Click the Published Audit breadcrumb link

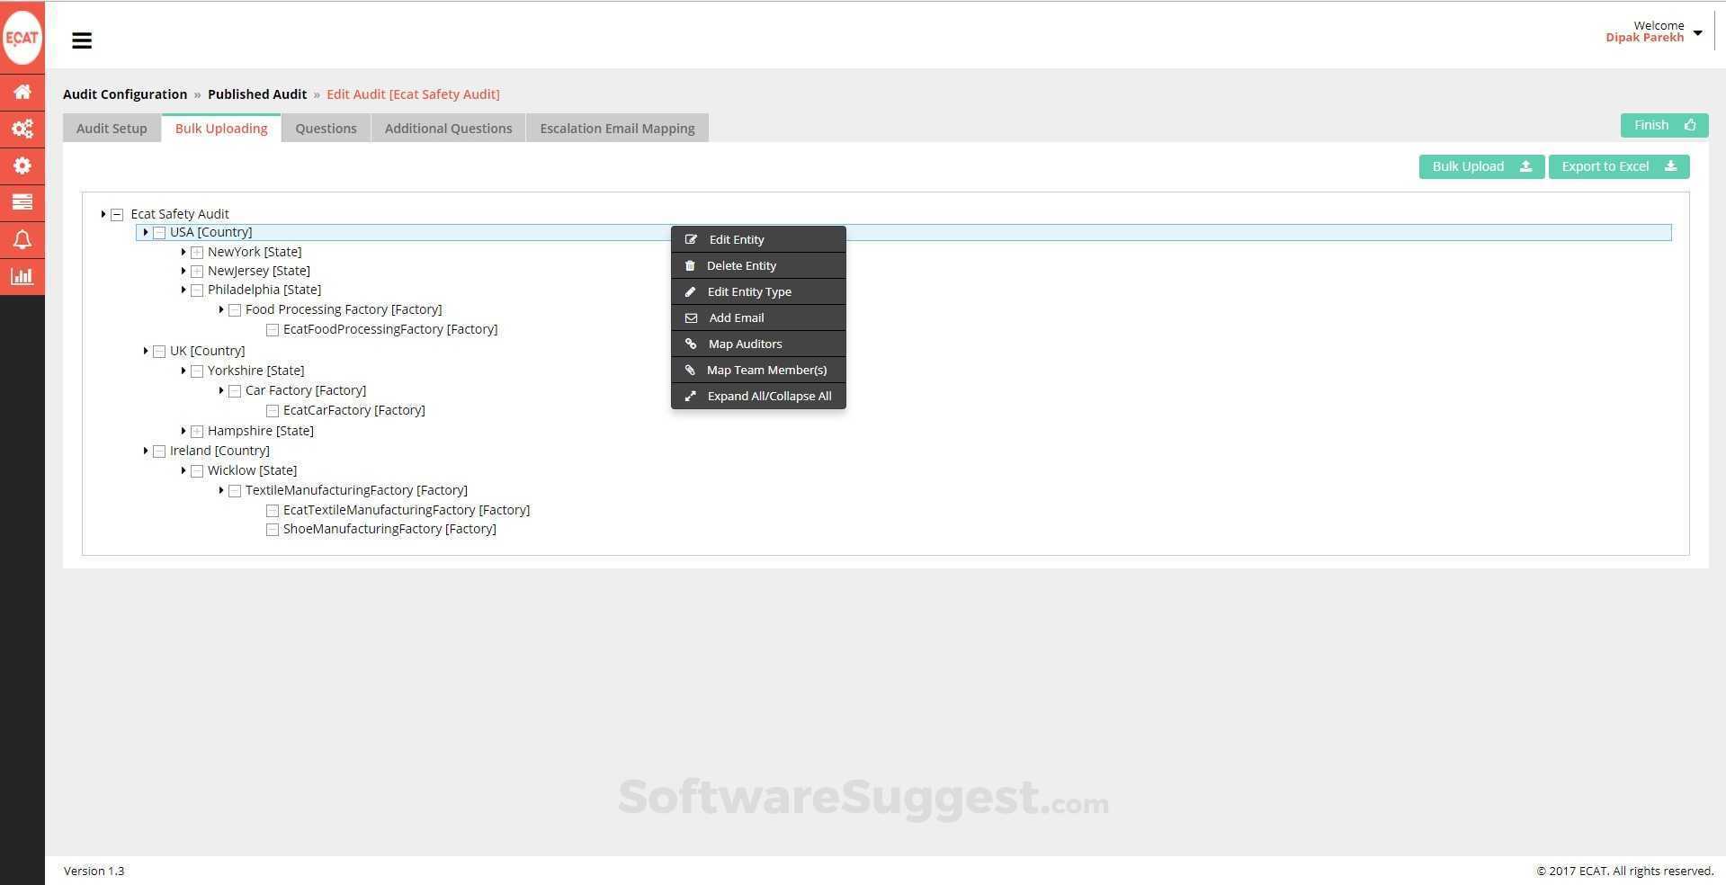pyautogui.click(x=257, y=94)
